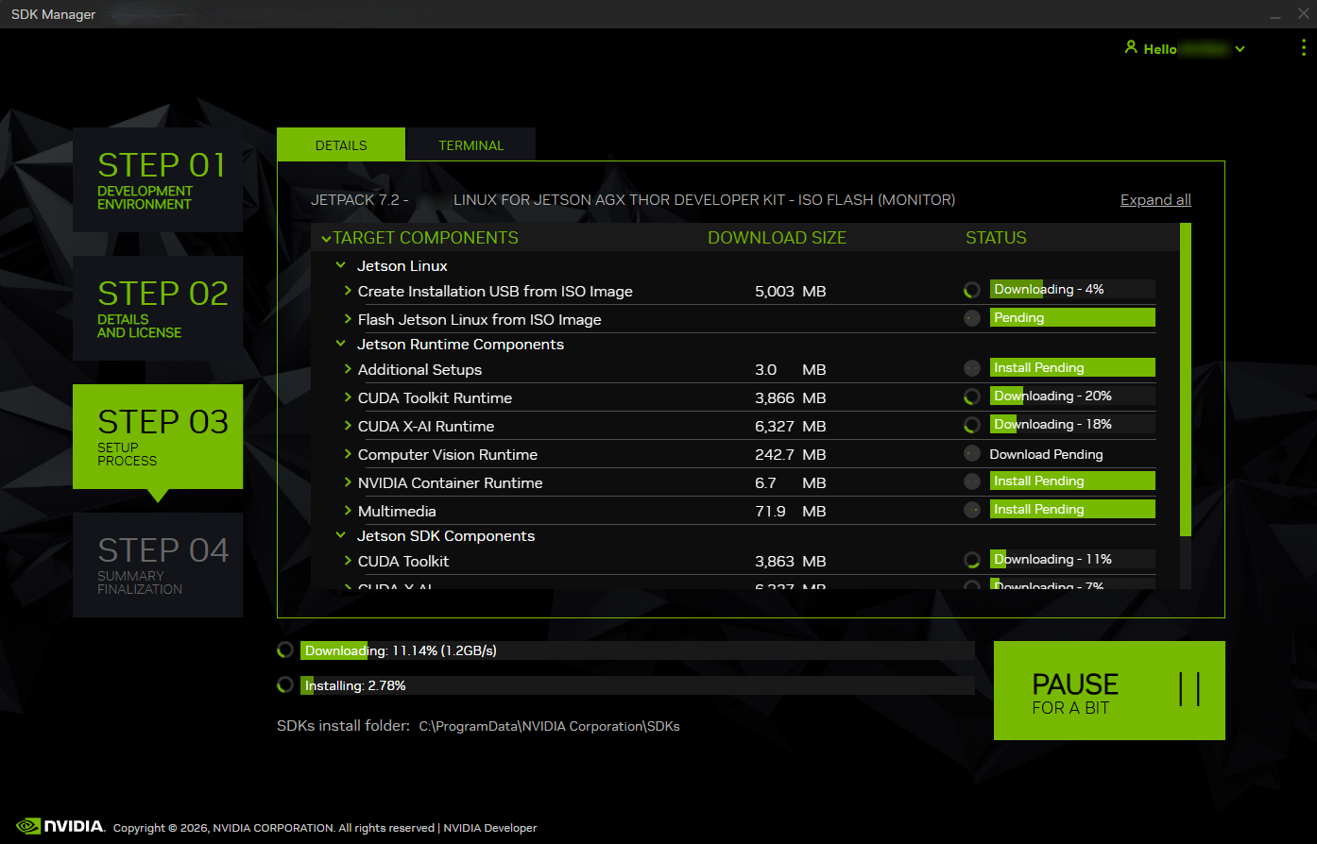The width and height of the screenshot is (1317, 844).
Task: Expand the CUDA Toolkit SDK row
Action: [349, 561]
